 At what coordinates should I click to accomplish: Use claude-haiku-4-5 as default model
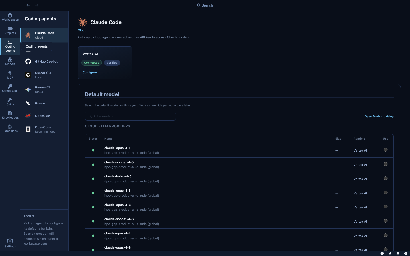[386, 178]
